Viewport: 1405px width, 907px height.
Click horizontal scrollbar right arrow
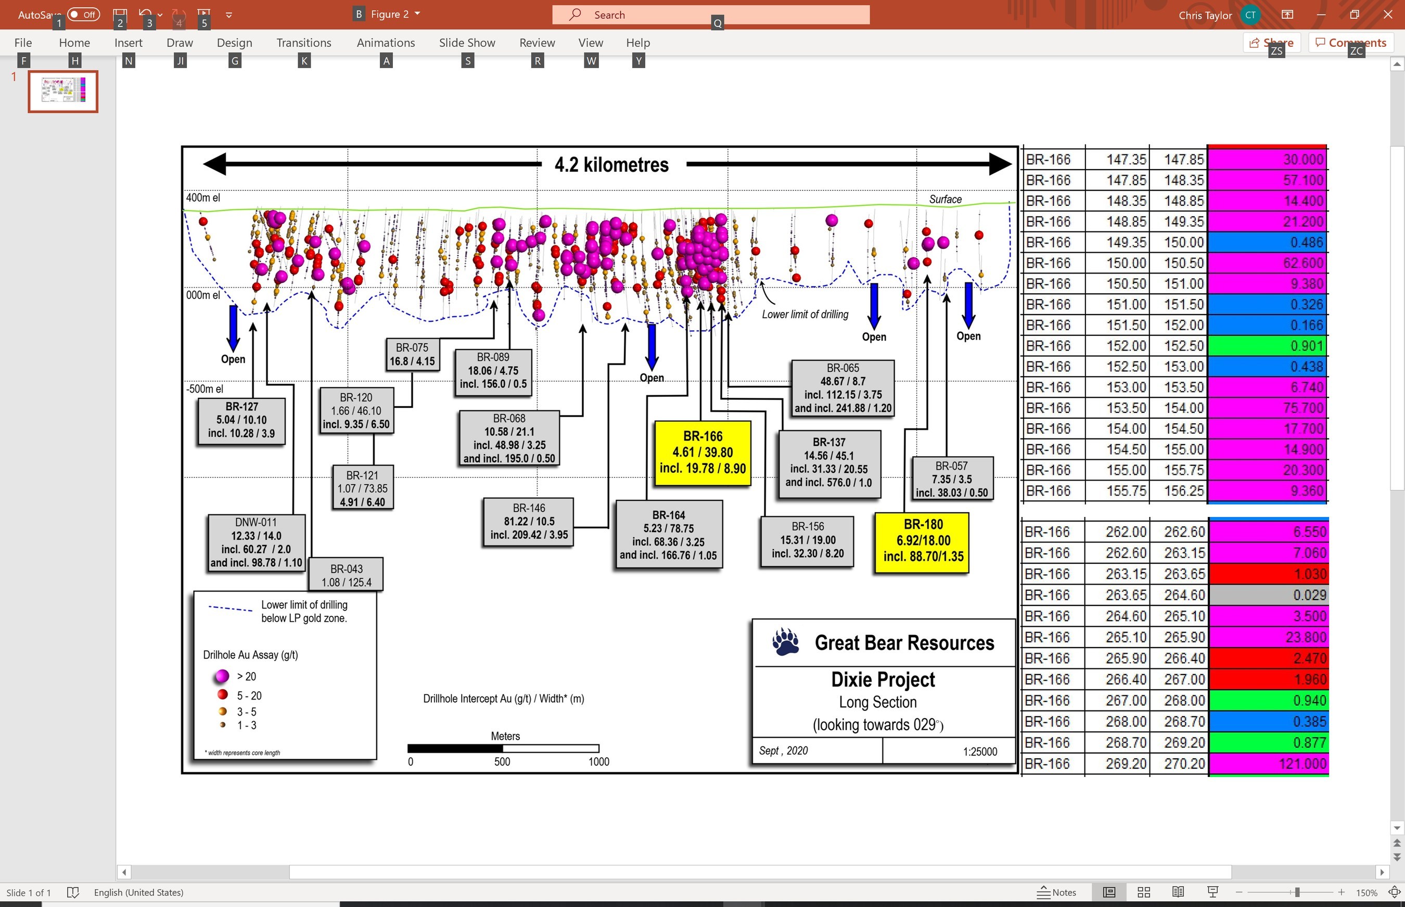(1382, 872)
